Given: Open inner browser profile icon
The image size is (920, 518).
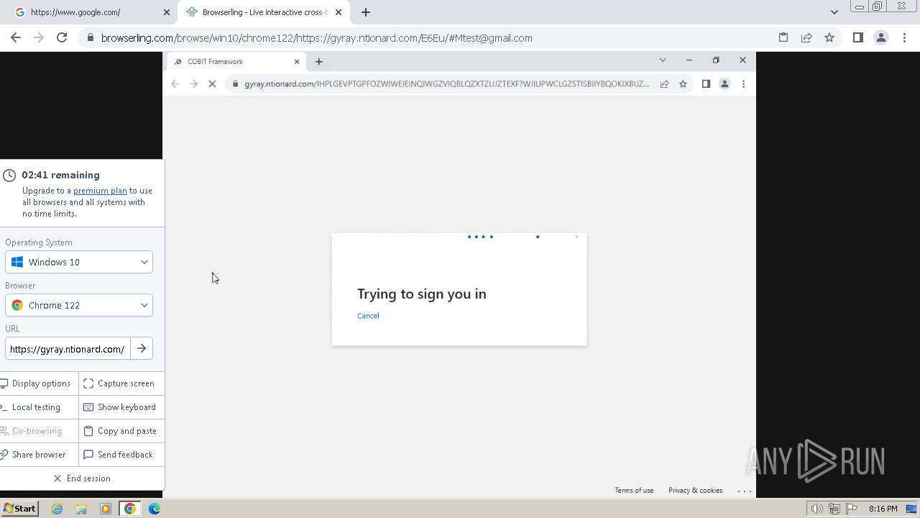Looking at the screenshot, I should [x=724, y=84].
